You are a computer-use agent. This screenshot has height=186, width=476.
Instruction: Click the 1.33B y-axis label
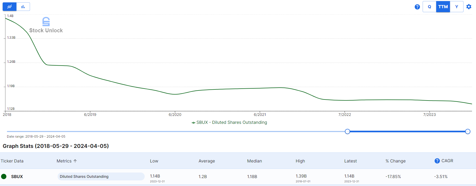pos(11,38)
